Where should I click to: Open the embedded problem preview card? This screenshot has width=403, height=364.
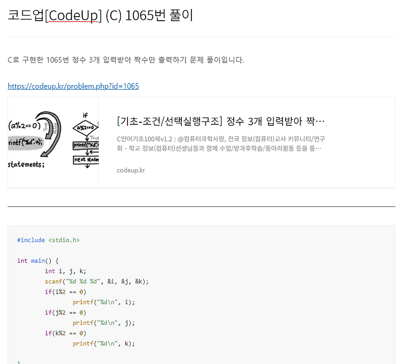[x=201, y=143]
